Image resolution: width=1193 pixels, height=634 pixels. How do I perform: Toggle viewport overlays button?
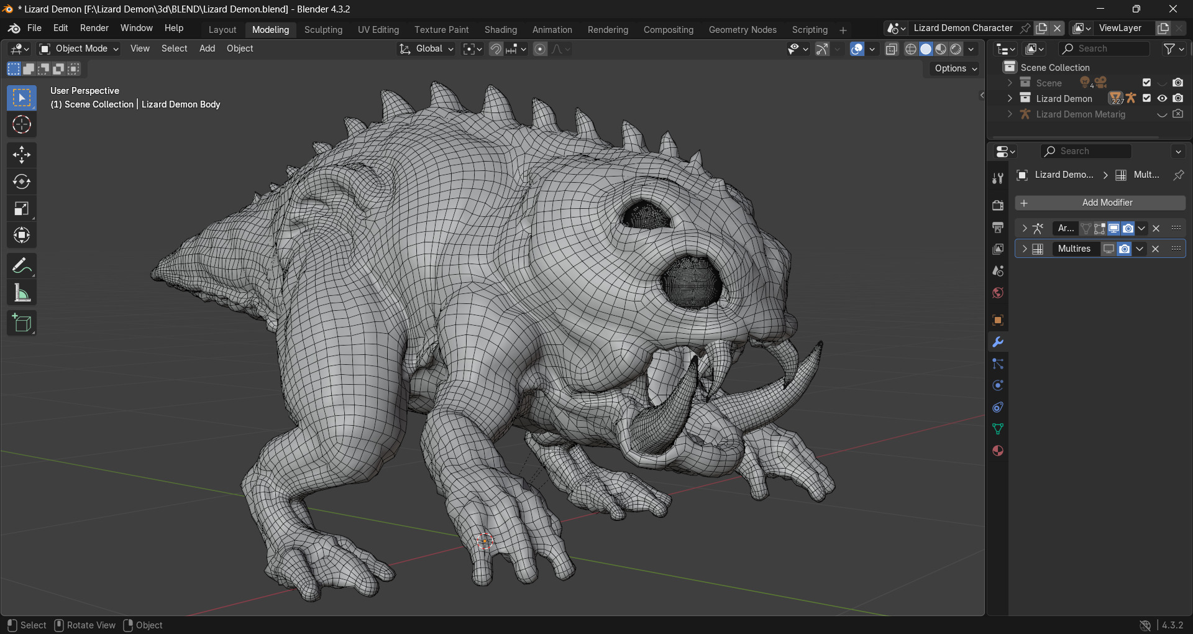pos(857,49)
